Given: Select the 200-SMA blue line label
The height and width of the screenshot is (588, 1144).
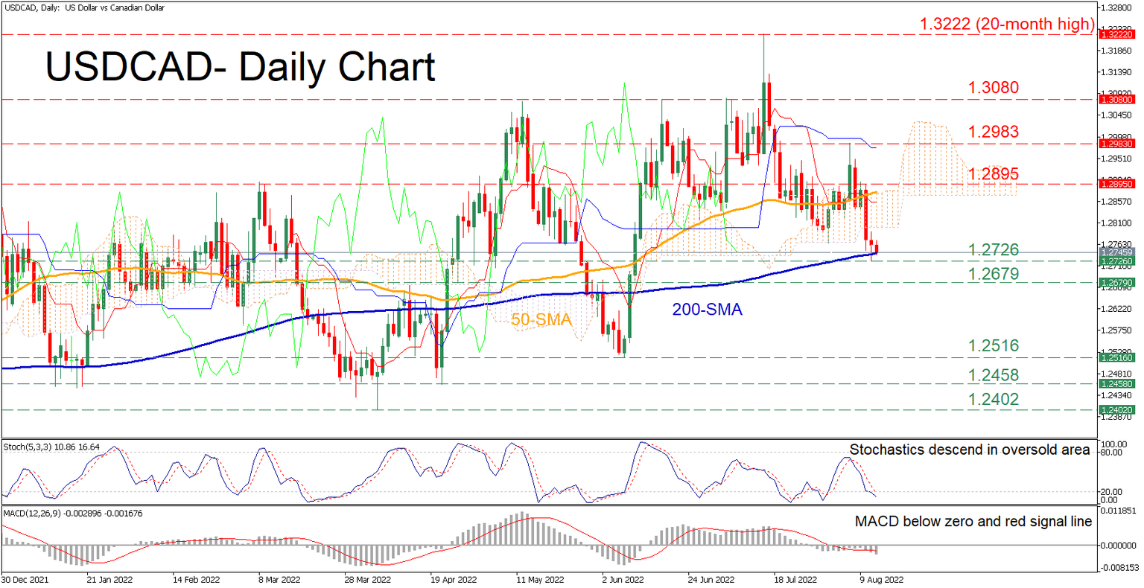Looking at the screenshot, I should [707, 310].
